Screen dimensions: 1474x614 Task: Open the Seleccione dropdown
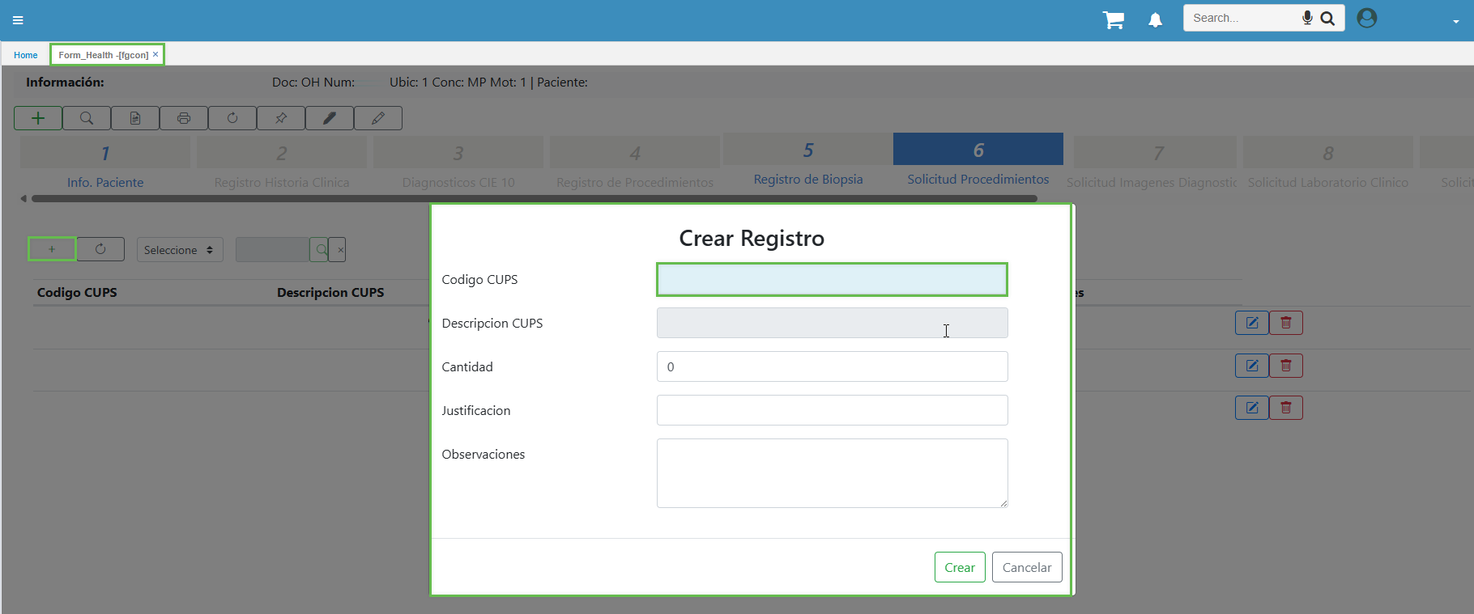pos(179,250)
